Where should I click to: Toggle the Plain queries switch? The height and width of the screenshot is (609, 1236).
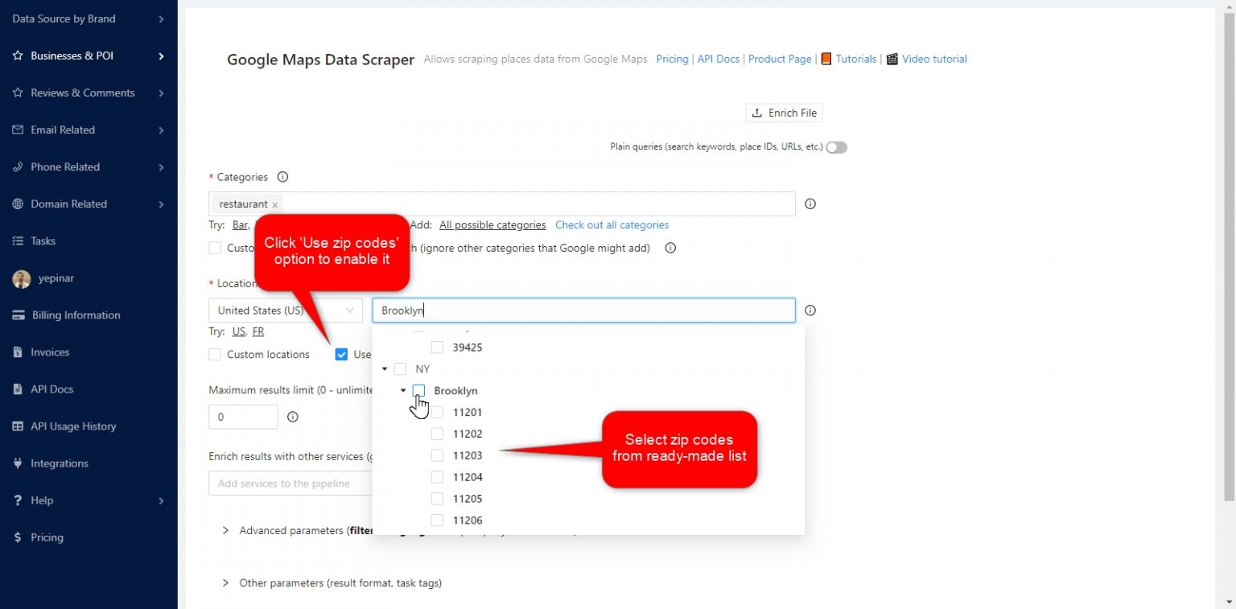click(x=836, y=147)
